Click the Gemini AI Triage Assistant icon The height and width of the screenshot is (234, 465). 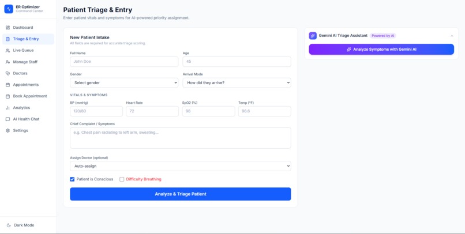coord(313,36)
